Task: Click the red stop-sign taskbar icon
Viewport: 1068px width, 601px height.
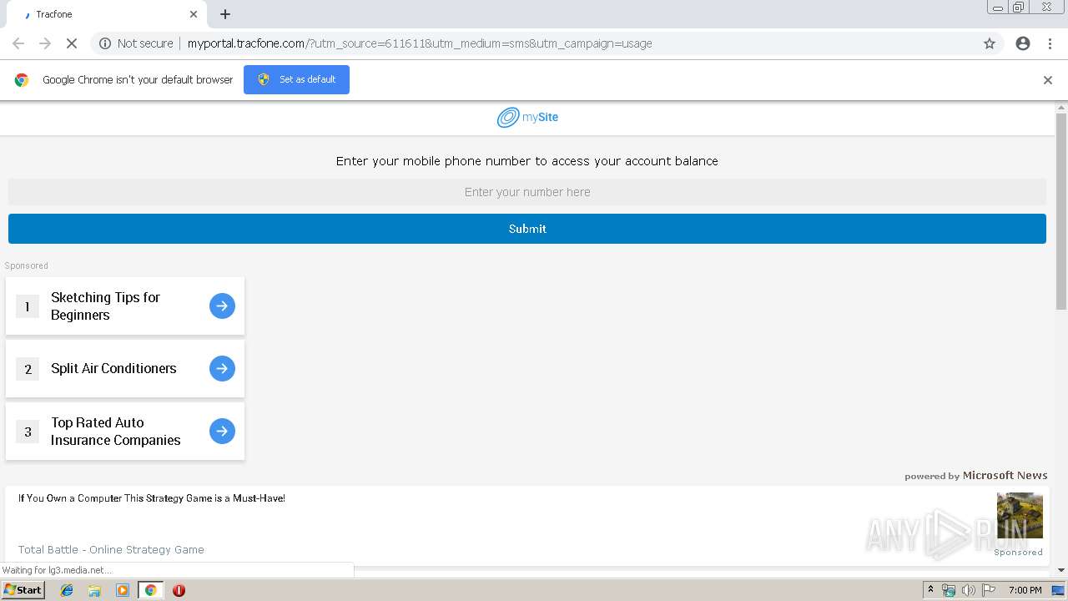Action: point(179,590)
